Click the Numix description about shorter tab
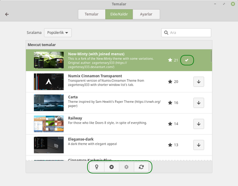The width and height of the screenshot is (238, 186). click(106, 83)
